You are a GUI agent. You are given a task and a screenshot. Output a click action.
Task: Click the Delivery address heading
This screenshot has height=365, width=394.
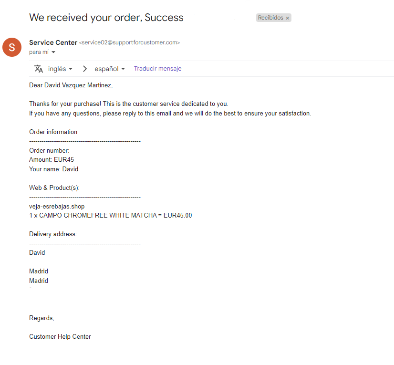pyautogui.click(x=53, y=234)
